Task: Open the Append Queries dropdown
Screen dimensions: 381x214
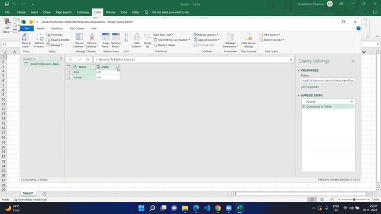Action: (207, 40)
